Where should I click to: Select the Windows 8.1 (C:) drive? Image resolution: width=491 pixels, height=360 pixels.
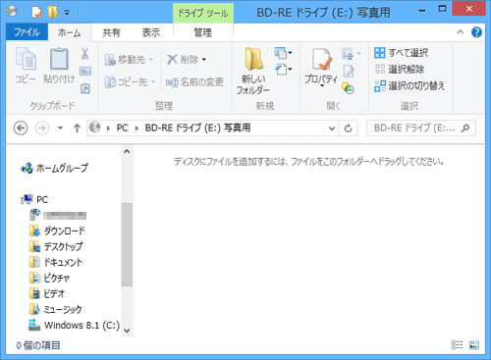pyautogui.click(x=75, y=325)
